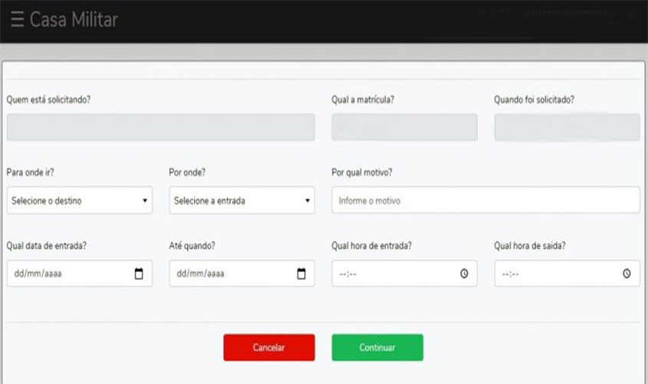
Task: Expand the 'Selecione o destino' dropdown
Action: click(80, 201)
